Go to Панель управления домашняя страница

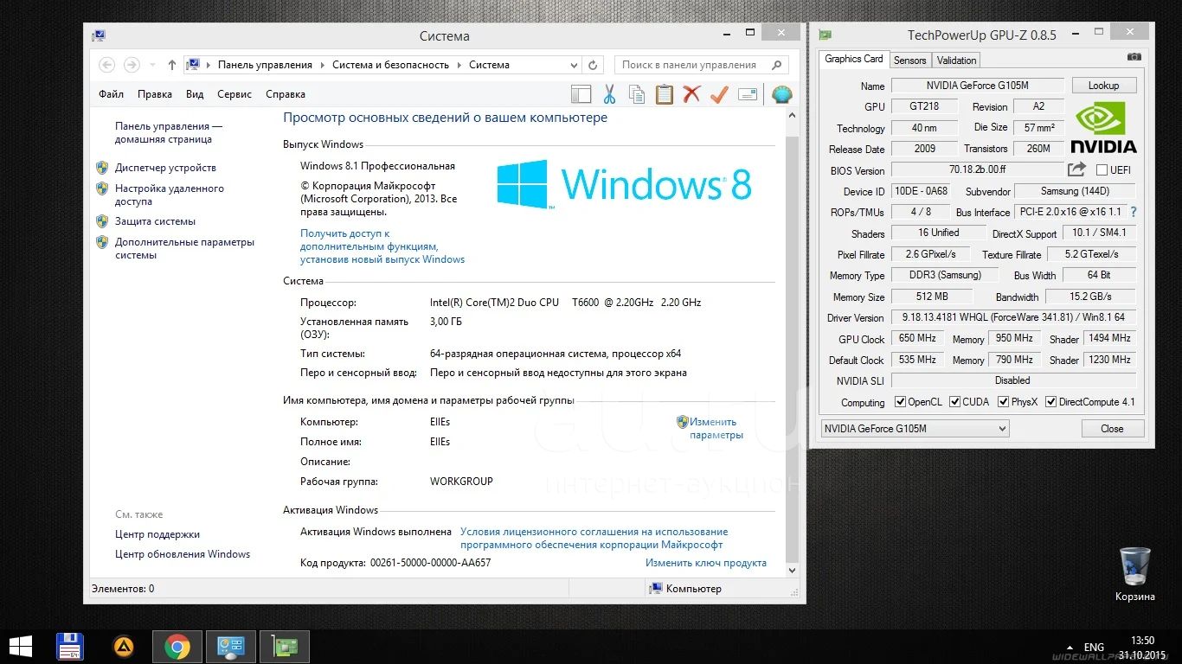pyautogui.click(x=169, y=132)
